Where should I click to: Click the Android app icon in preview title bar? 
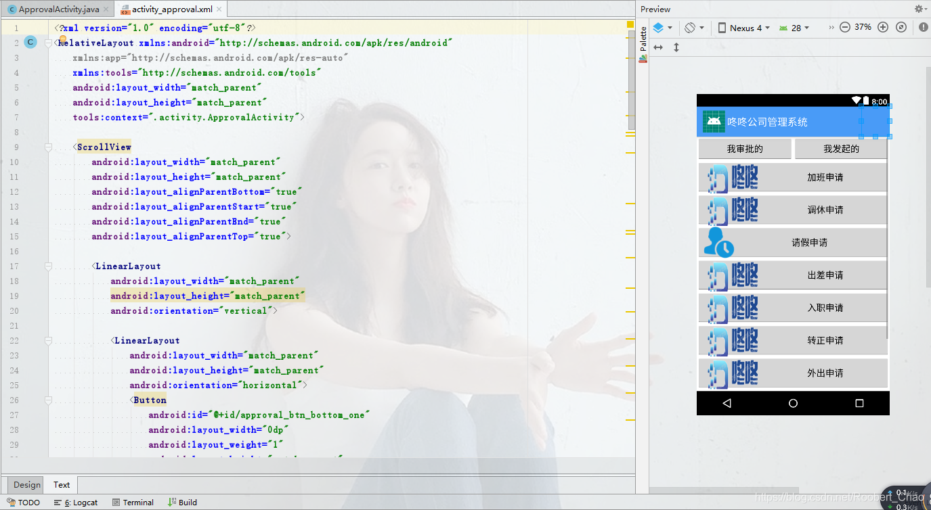point(714,122)
